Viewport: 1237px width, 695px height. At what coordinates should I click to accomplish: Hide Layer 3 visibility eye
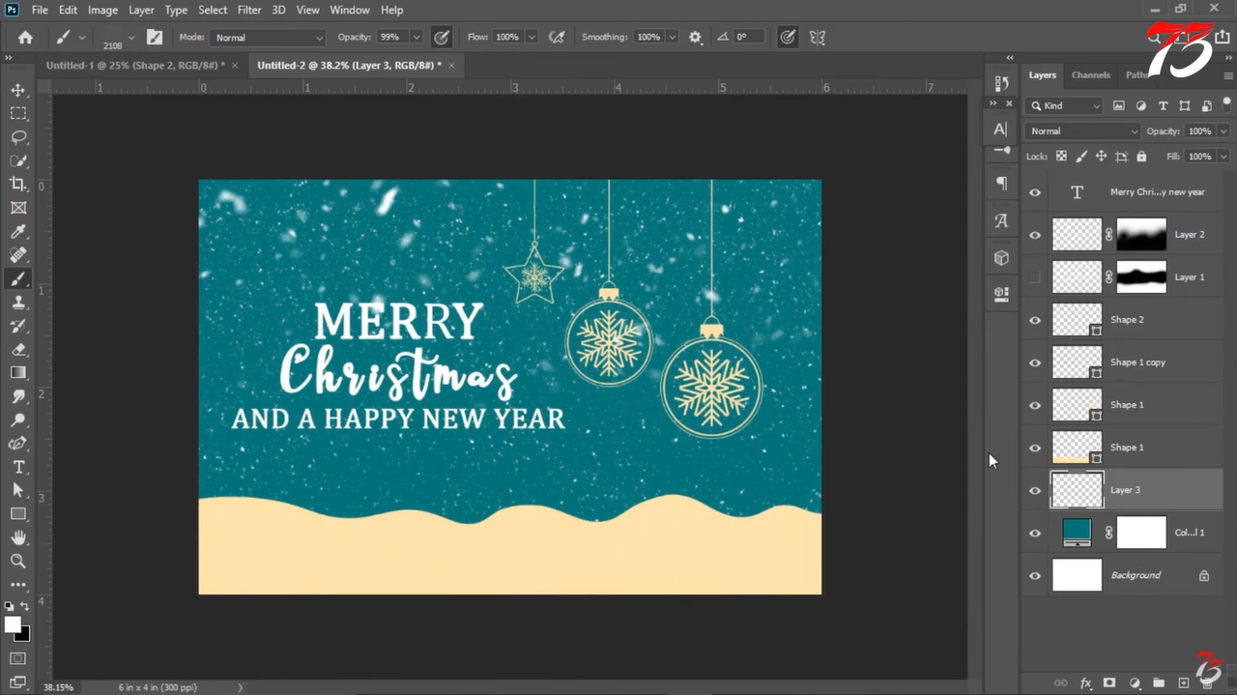point(1035,490)
